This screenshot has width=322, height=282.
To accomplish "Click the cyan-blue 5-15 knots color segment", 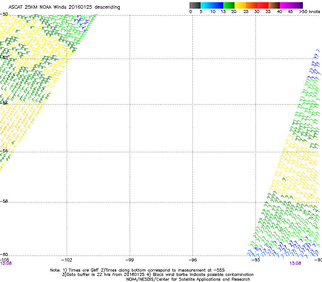I will pos(212,5).
